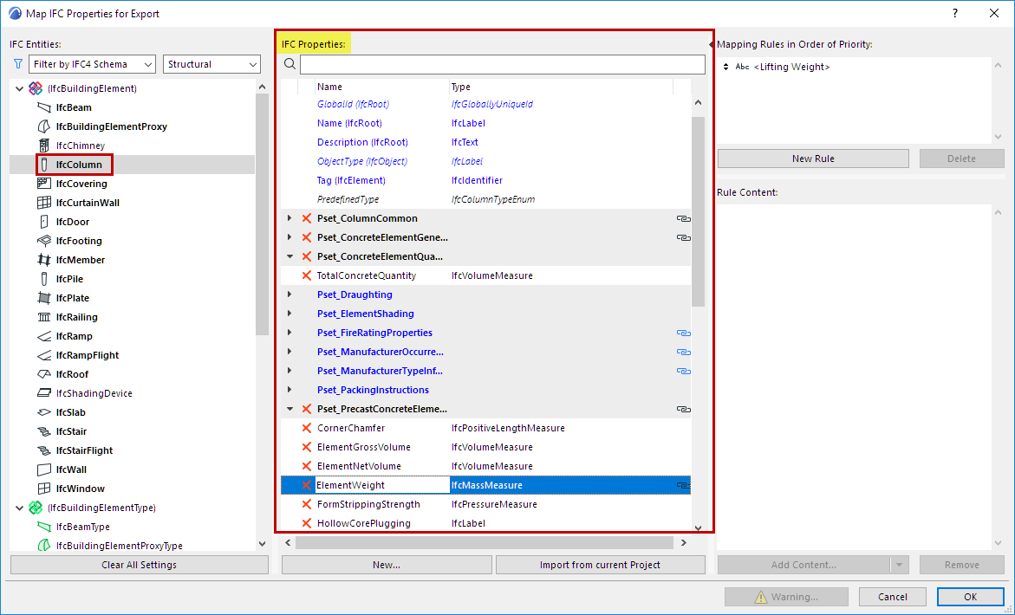Click the search magnifier icon
This screenshot has height=615, width=1015.
click(x=290, y=63)
